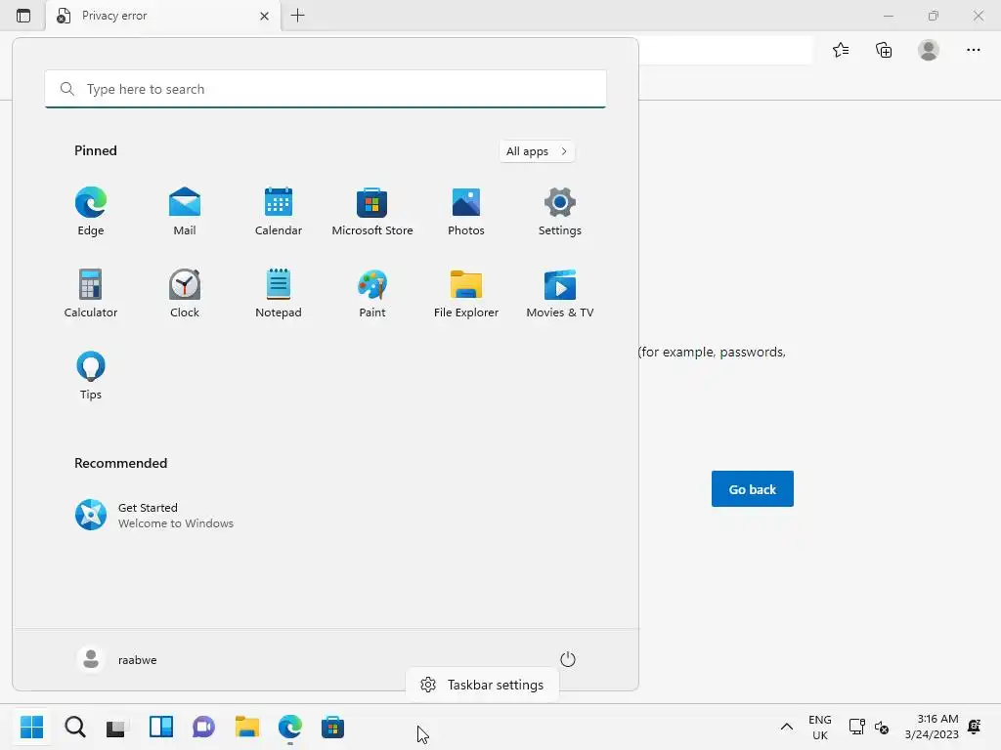Open the Paint app
This screenshot has height=750, width=1001.
pyautogui.click(x=372, y=293)
